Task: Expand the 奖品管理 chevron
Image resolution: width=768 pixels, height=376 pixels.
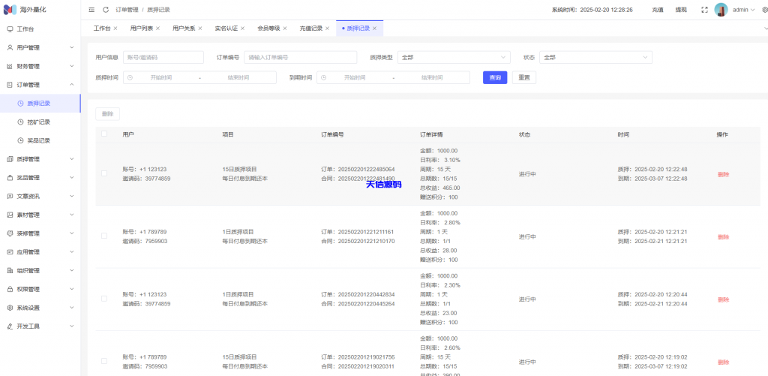Action: [x=72, y=177]
